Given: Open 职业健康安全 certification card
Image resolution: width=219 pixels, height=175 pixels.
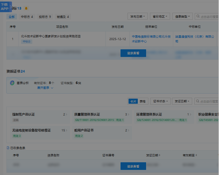Looking at the screenshot, I should [207, 117].
